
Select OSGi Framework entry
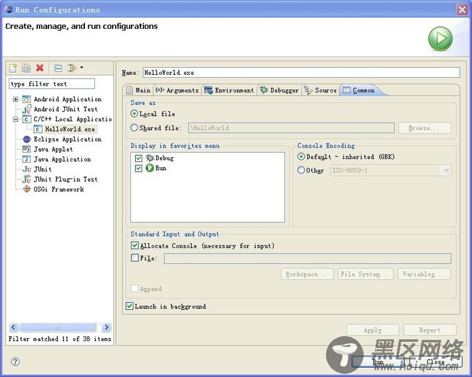pos(59,189)
